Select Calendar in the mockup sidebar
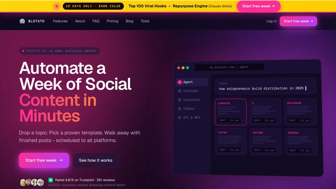Screen dimensions: 336x189 pyautogui.click(x=192, y=91)
